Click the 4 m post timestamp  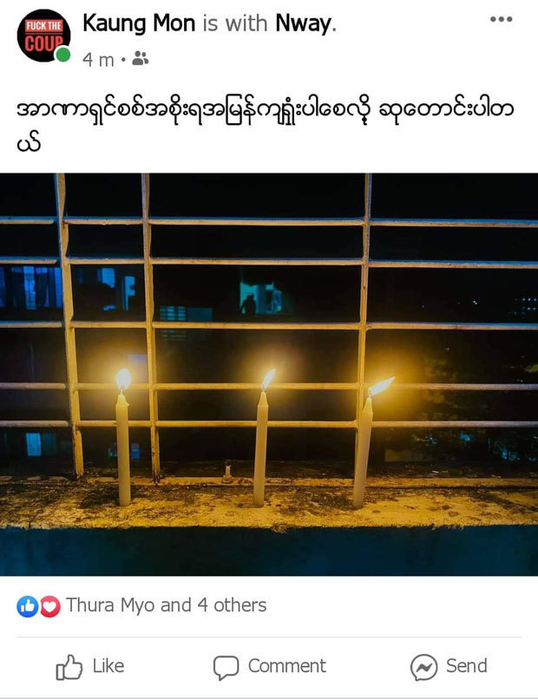98,59
